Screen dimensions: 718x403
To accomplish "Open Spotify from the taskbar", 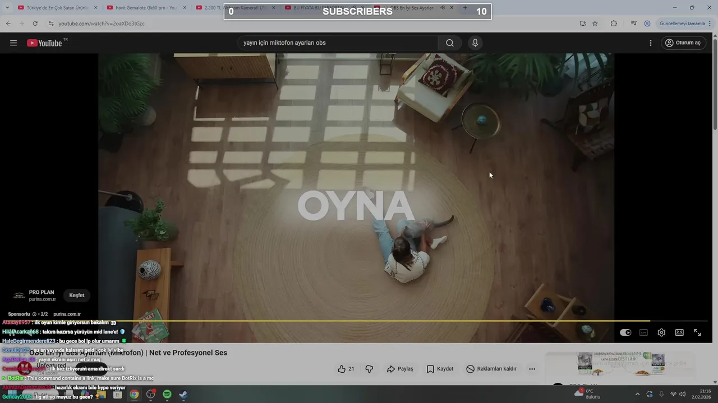I will click(x=167, y=395).
